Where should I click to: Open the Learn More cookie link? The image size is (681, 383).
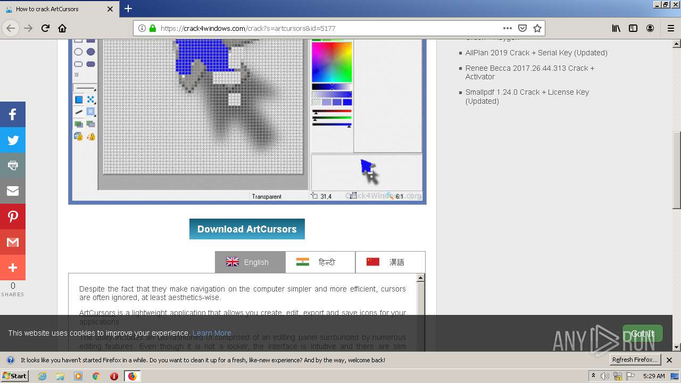coord(212,333)
